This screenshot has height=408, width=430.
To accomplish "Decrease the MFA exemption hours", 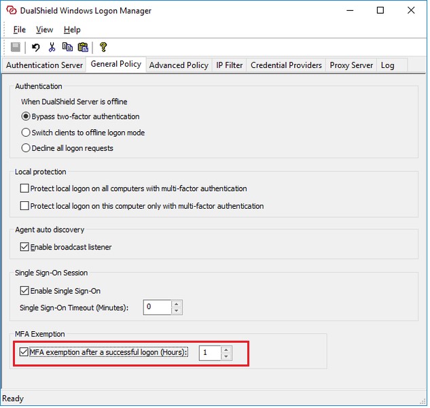I will [x=226, y=356].
